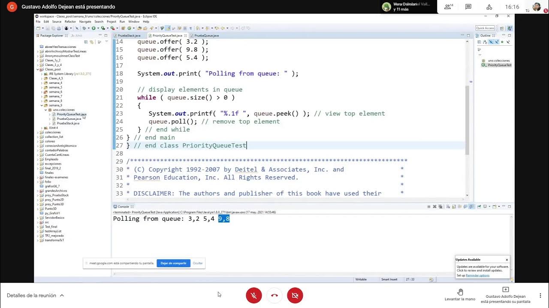Expand Detalles de la reunión chevron
The height and width of the screenshot is (308, 549).
pyautogui.click(x=62, y=295)
